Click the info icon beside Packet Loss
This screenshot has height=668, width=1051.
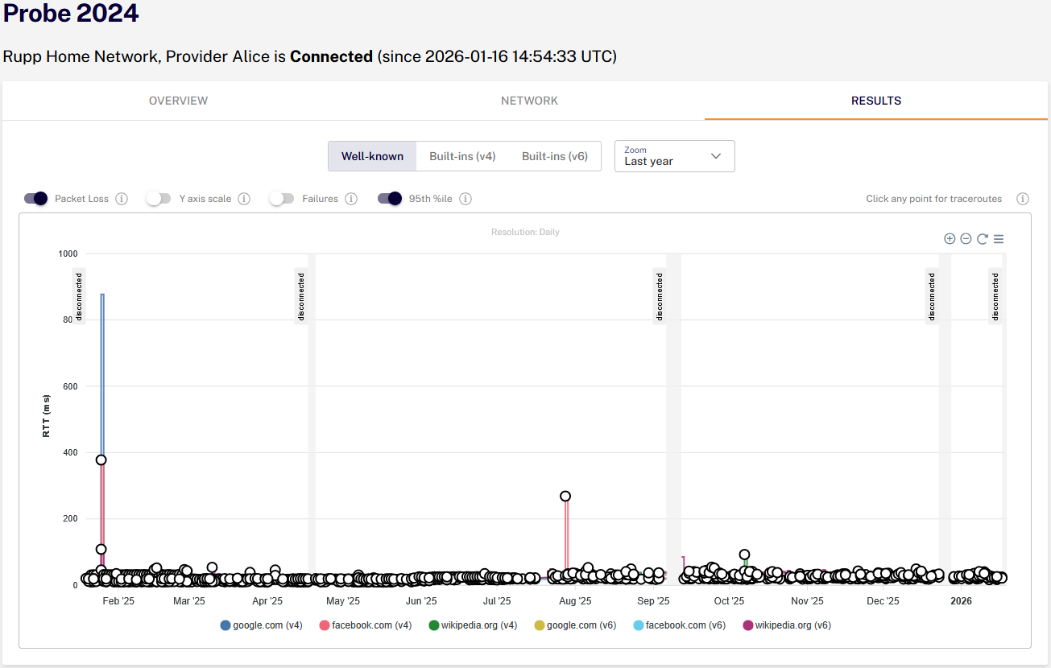click(x=122, y=199)
